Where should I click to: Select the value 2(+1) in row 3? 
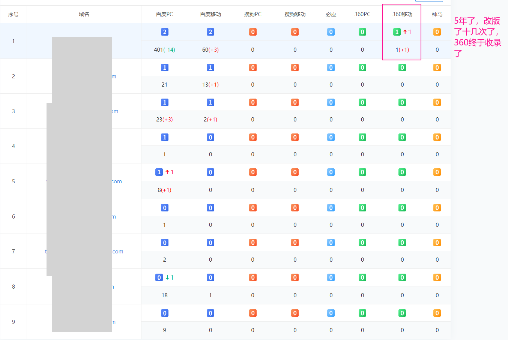click(210, 120)
